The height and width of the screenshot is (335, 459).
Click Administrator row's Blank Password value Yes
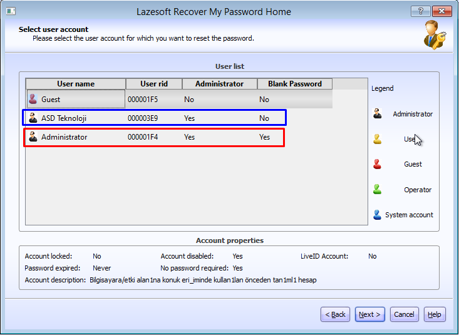(x=264, y=137)
